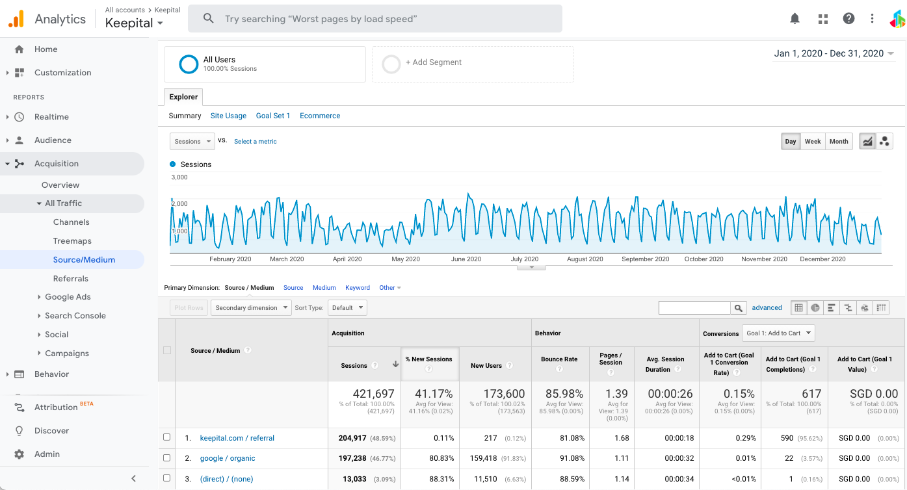Click the advanced filter link
The image size is (907, 490).
[x=767, y=308]
